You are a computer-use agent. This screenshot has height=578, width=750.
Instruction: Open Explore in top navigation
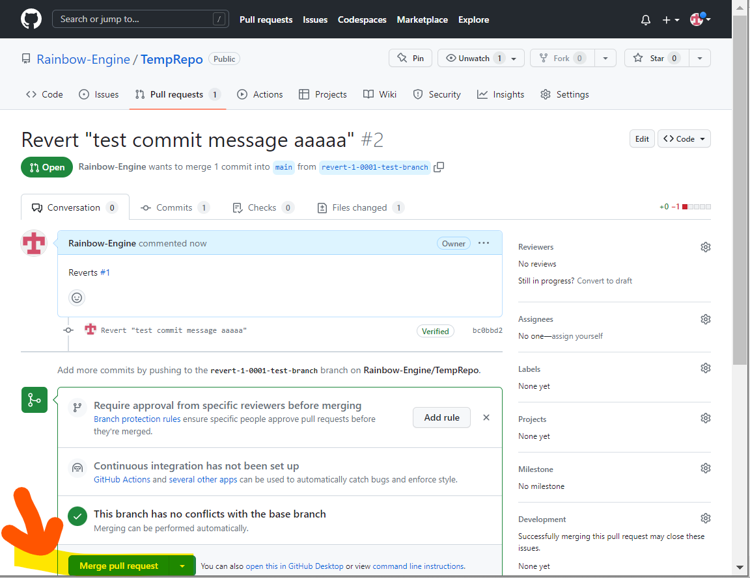(473, 20)
